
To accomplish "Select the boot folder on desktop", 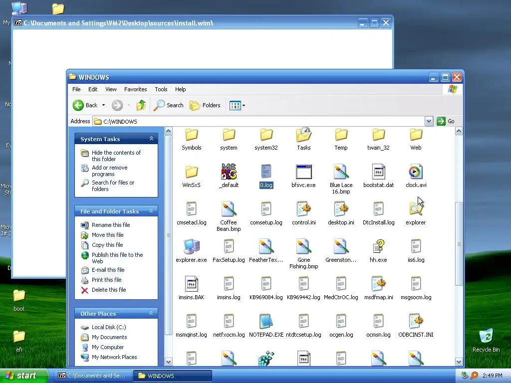I will [x=19, y=300].
